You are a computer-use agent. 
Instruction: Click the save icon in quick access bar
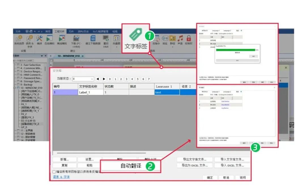point(27,31)
